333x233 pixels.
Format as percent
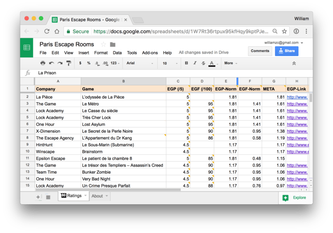pos(89,63)
